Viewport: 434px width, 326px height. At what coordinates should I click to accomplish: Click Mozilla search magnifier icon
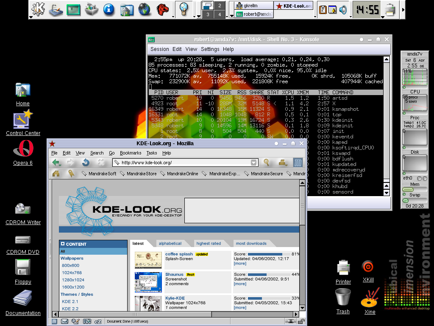click(x=266, y=163)
